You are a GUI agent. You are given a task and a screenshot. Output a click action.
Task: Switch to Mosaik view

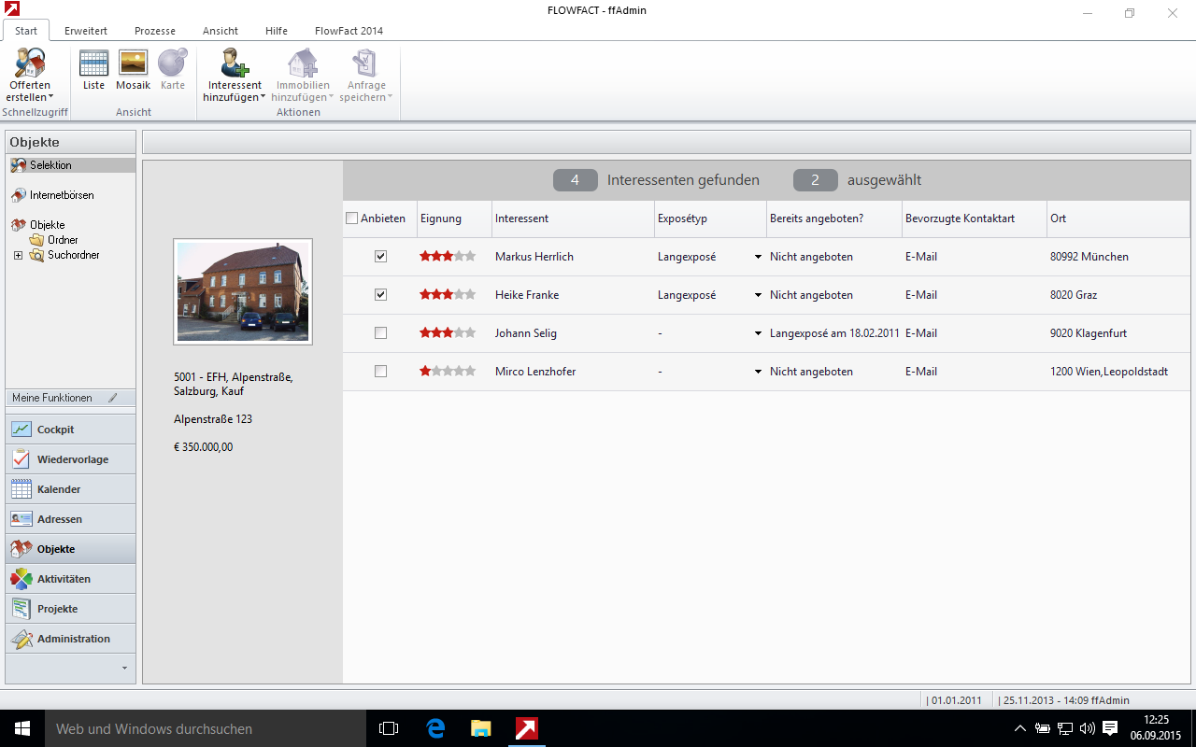click(x=133, y=63)
